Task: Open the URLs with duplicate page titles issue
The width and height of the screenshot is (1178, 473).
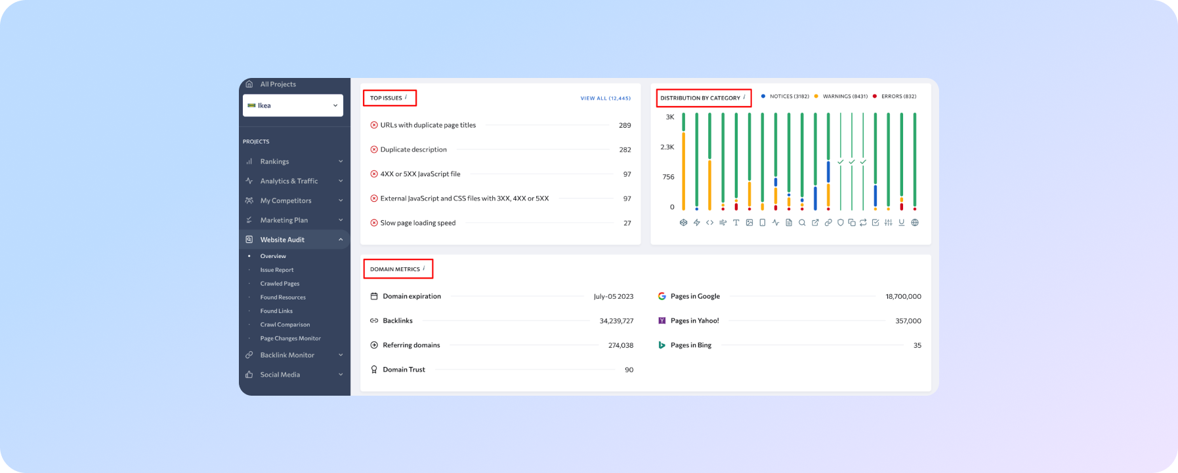Action: point(428,125)
